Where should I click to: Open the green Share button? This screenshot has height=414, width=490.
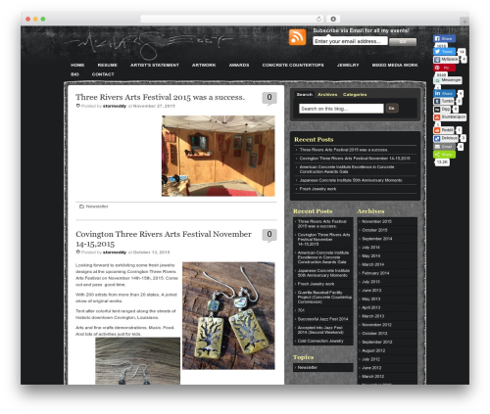(x=444, y=155)
